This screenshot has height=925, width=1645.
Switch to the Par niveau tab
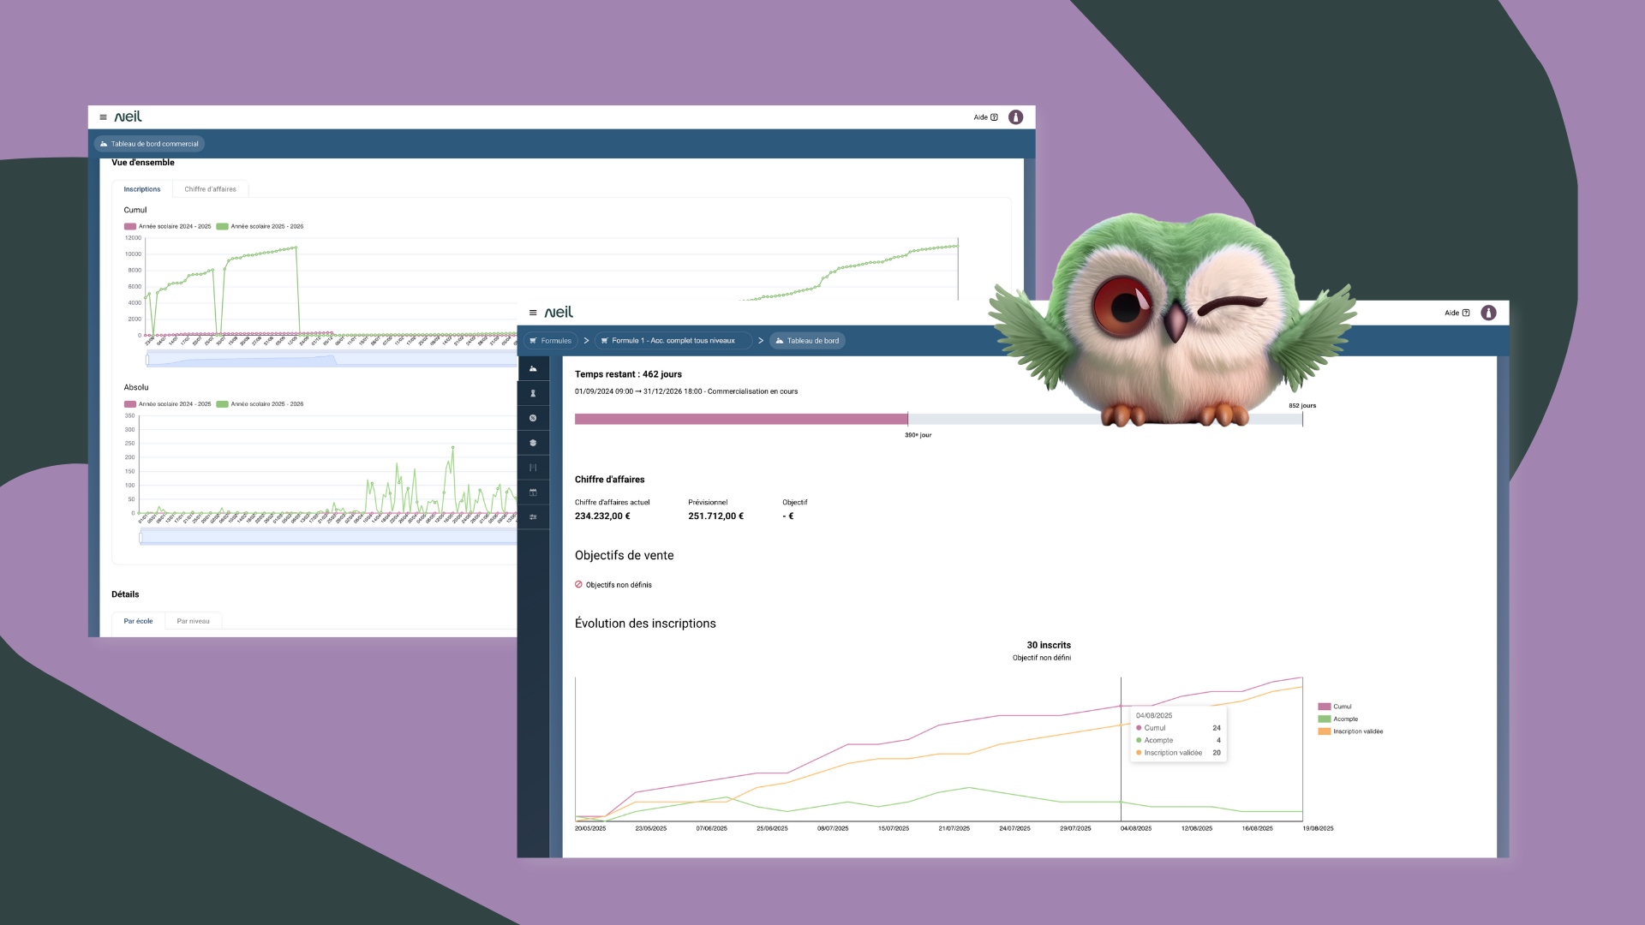pyautogui.click(x=193, y=621)
